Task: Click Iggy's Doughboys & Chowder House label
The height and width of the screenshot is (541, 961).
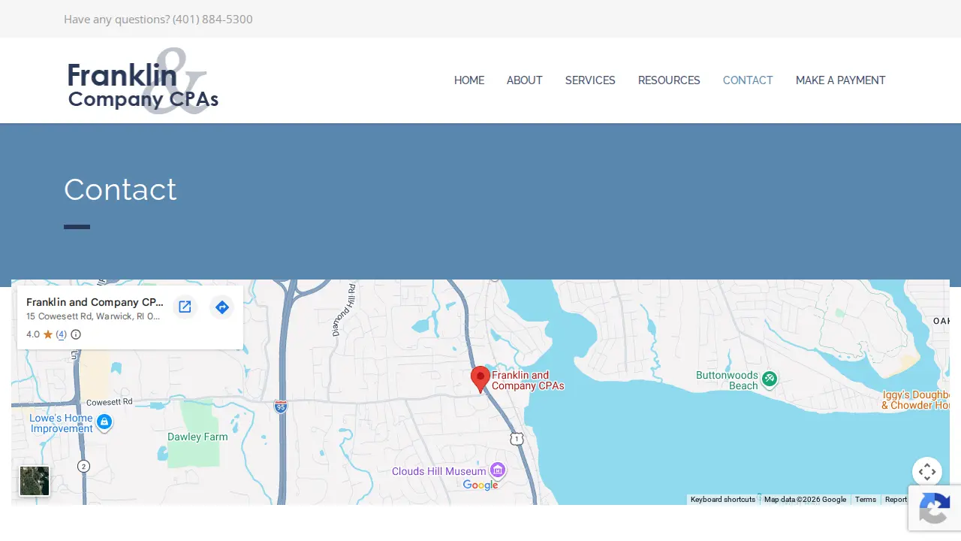Action: (x=916, y=400)
